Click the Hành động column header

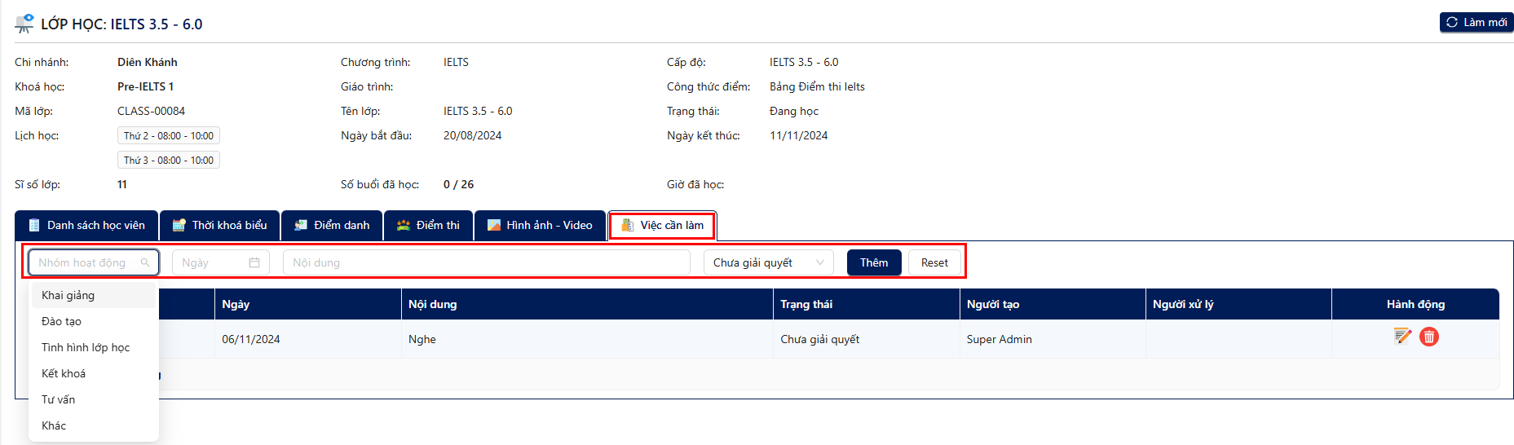[1415, 304]
